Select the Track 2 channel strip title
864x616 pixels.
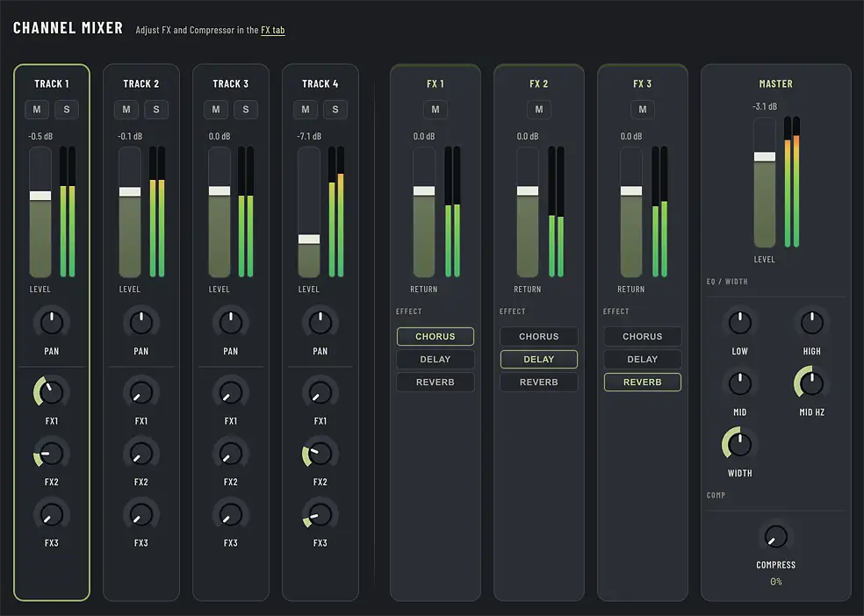click(141, 83)
